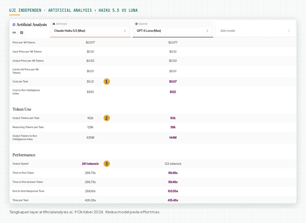Click 99.48s in the Time to First Token row
This screenshot has width=306, height=223.
pyautogui.click(x=173, y=173)
